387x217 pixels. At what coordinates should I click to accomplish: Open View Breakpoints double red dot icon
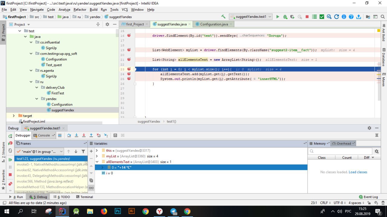point(10,184)
